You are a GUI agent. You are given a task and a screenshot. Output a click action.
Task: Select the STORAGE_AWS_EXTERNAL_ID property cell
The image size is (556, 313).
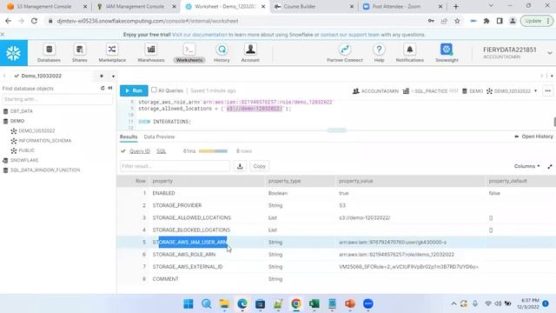[188, 267]
